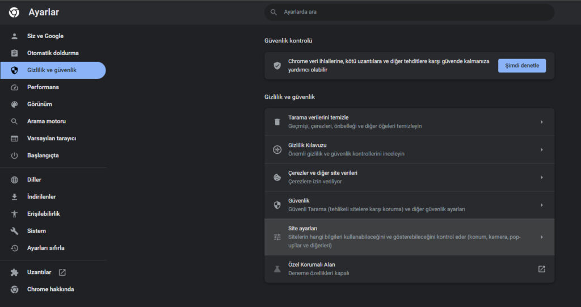Click the sliders icon for Site ayarları
The image size is (581, 307).
(277, 237)
